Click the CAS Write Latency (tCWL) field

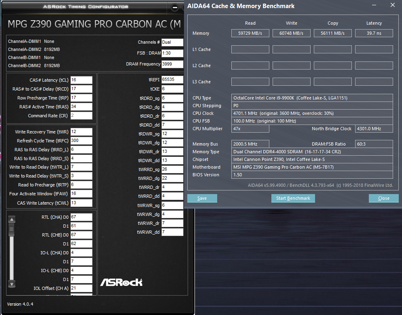(x=81, y=203)
